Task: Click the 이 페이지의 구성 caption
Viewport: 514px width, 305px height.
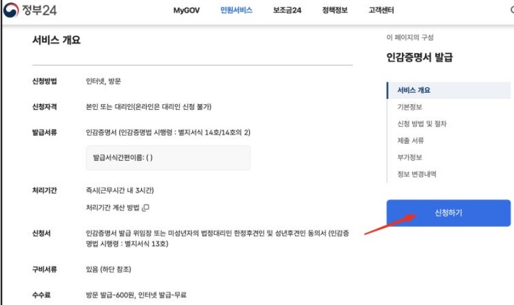Action: point(410,38)
